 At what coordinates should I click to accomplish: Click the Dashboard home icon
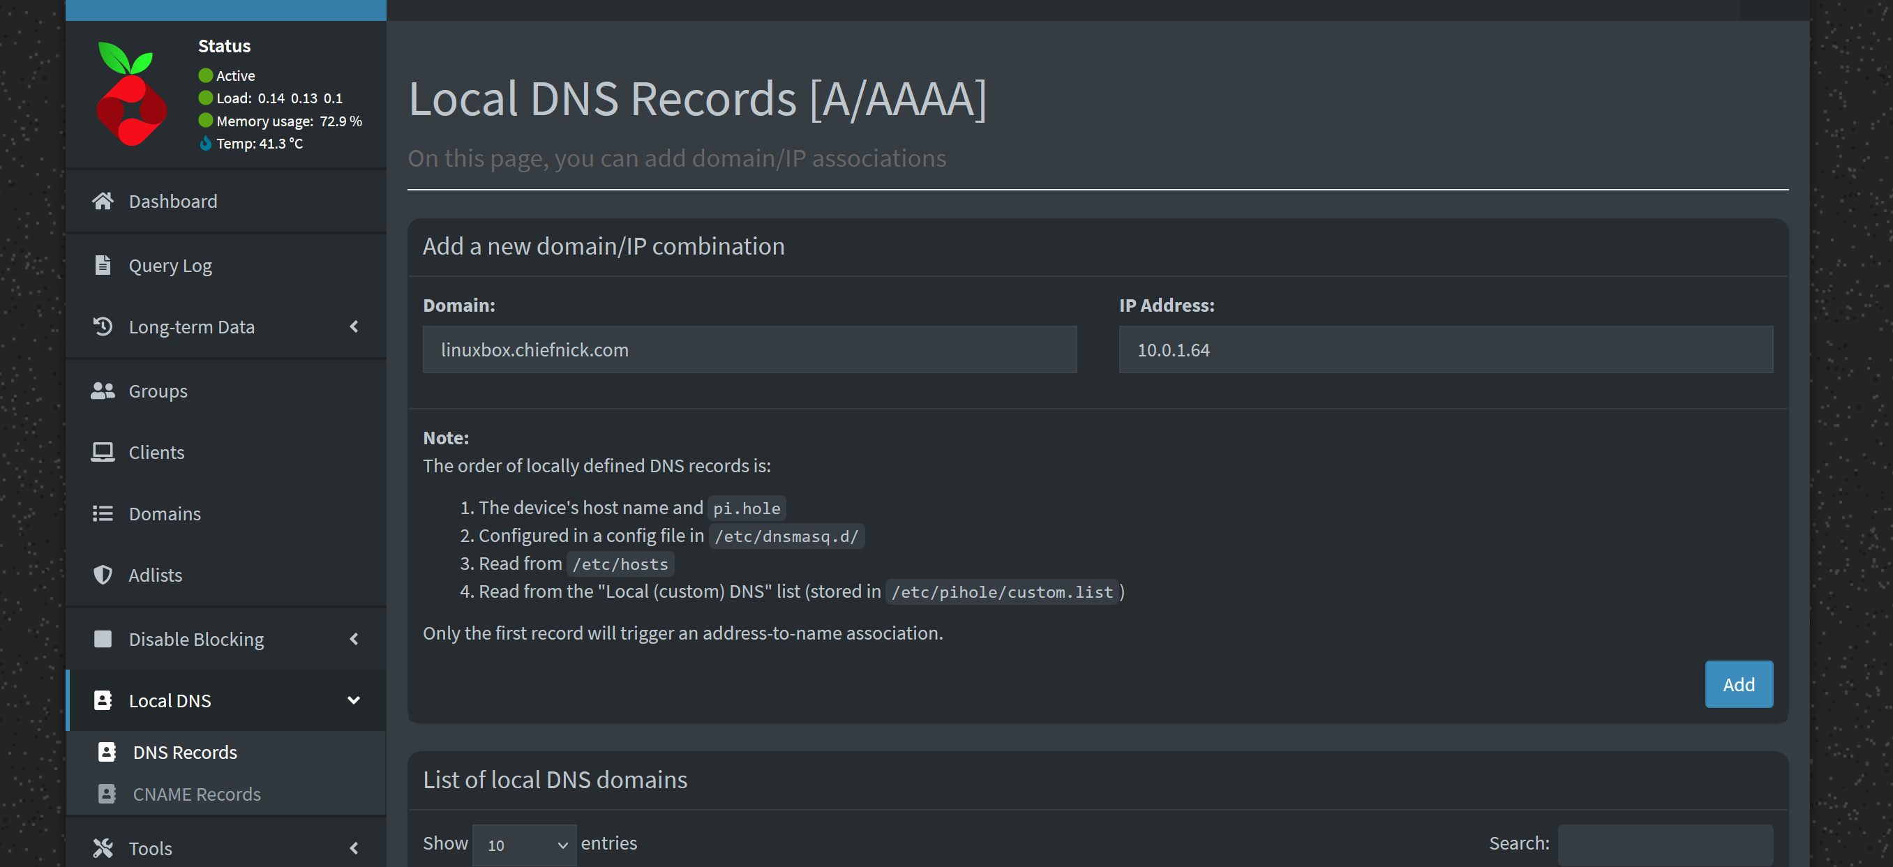pyautogui.click(x=103, y=201)
